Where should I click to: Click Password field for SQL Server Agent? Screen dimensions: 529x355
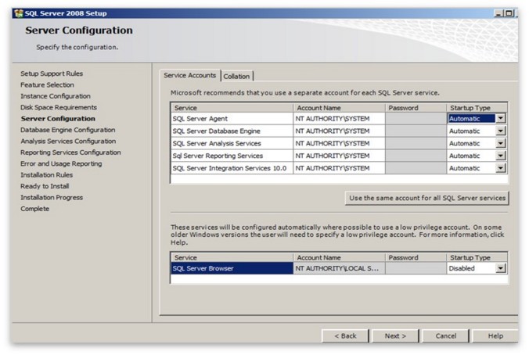pos(416,119)
